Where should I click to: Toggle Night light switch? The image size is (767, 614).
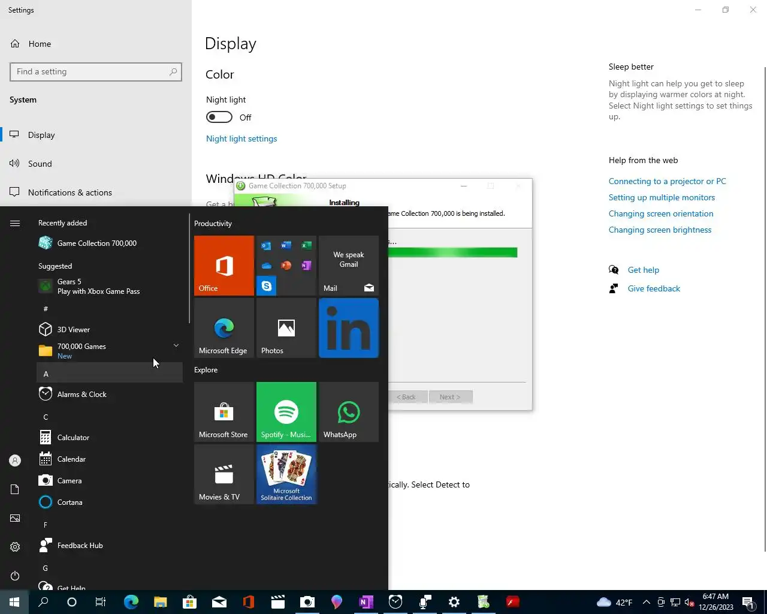[x=219, y=117]
